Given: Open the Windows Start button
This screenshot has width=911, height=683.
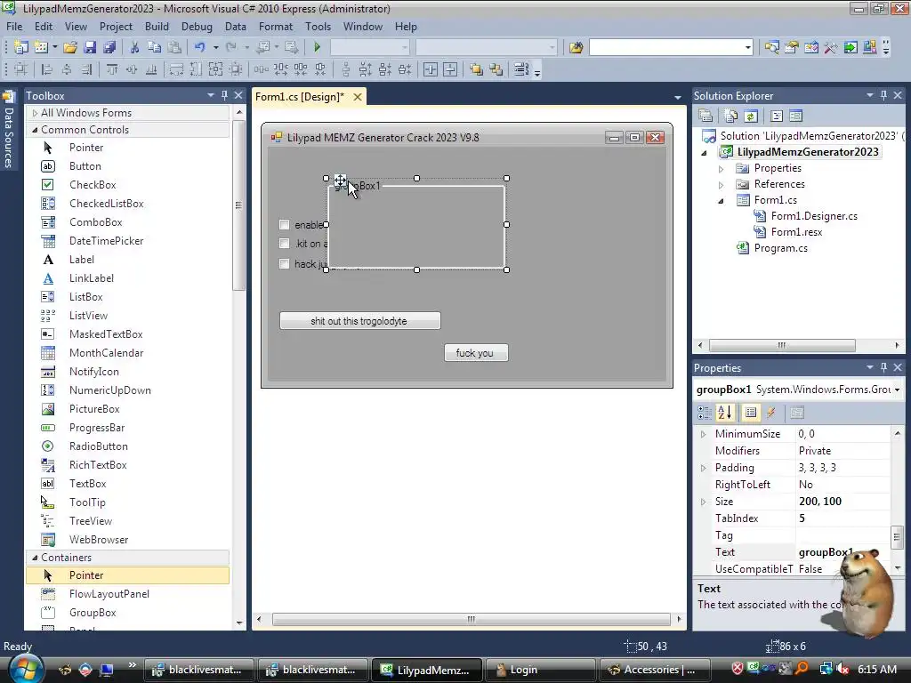Looking at the screenshot, I should (x=26, y=668).
